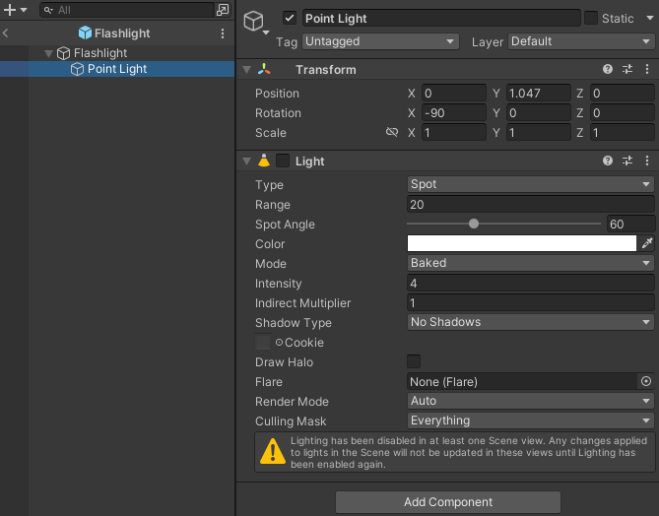659x516 pixels.
Task: Open the Flare object picker circle
Action: (646, 381)
